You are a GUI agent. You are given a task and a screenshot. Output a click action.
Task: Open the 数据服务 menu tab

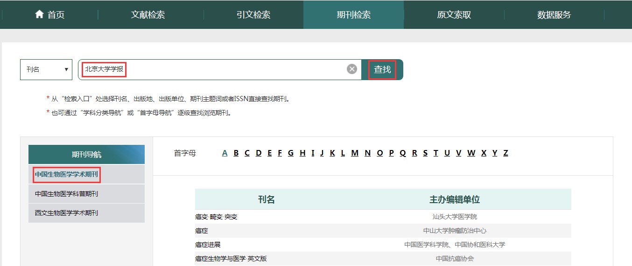554,15
